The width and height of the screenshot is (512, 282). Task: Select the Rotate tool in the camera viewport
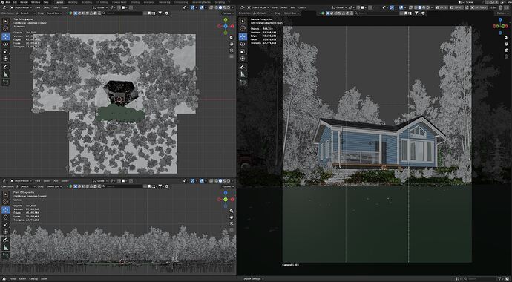click(x=243, y=44)
